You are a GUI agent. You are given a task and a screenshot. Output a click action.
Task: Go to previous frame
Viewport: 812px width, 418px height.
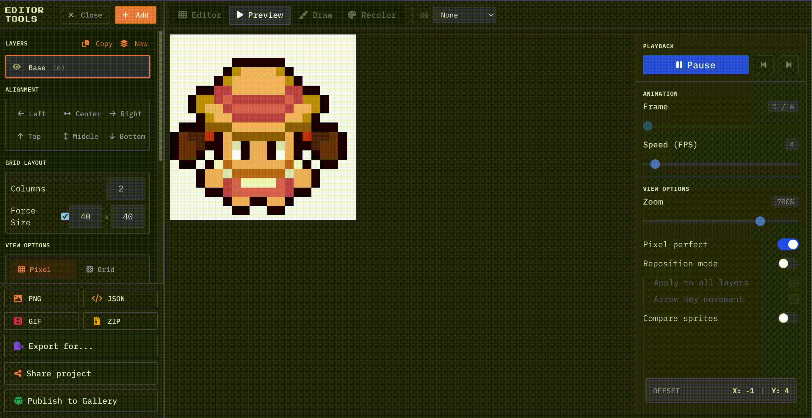click(764, 65)
